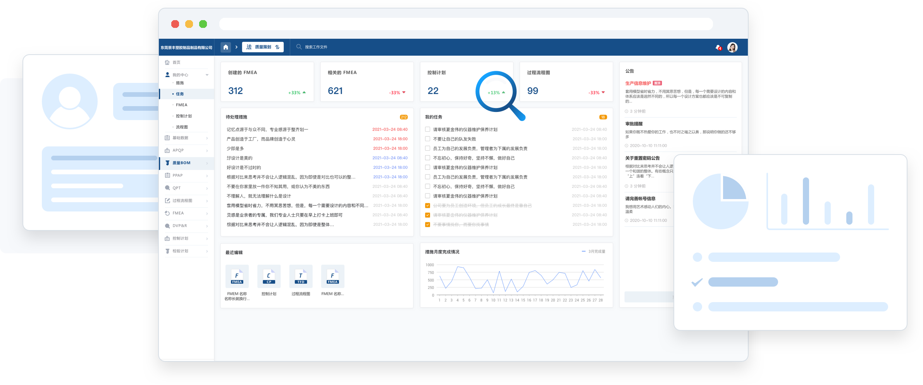Click the 基础数据 sidebar icon

click(167, 138)
